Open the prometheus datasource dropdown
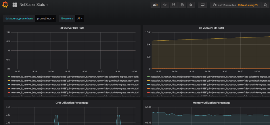Image resolution: width=270 pixels, height=125 pixels. click(45, 18)
